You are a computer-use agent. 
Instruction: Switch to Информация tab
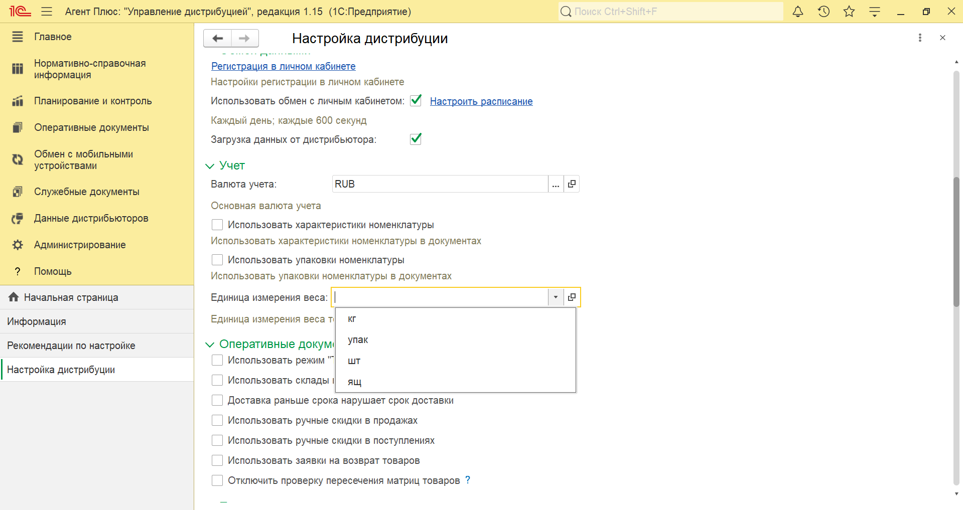pos(97,321)
